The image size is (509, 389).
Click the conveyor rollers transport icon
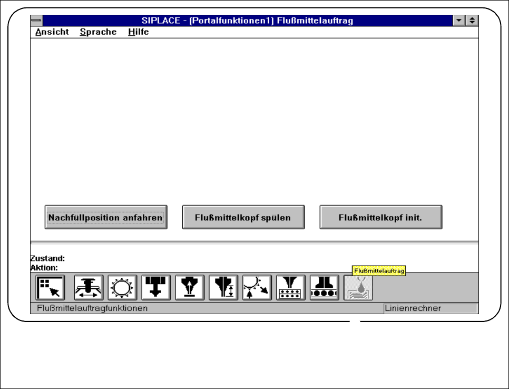325,287
